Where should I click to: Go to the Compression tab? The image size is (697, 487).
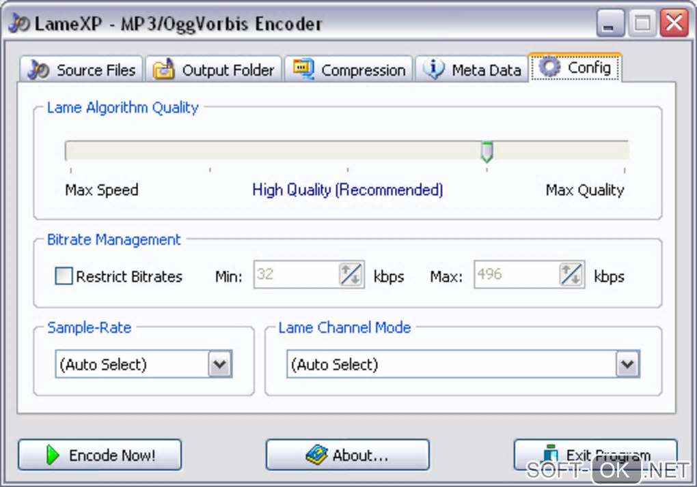pos(348,69)
